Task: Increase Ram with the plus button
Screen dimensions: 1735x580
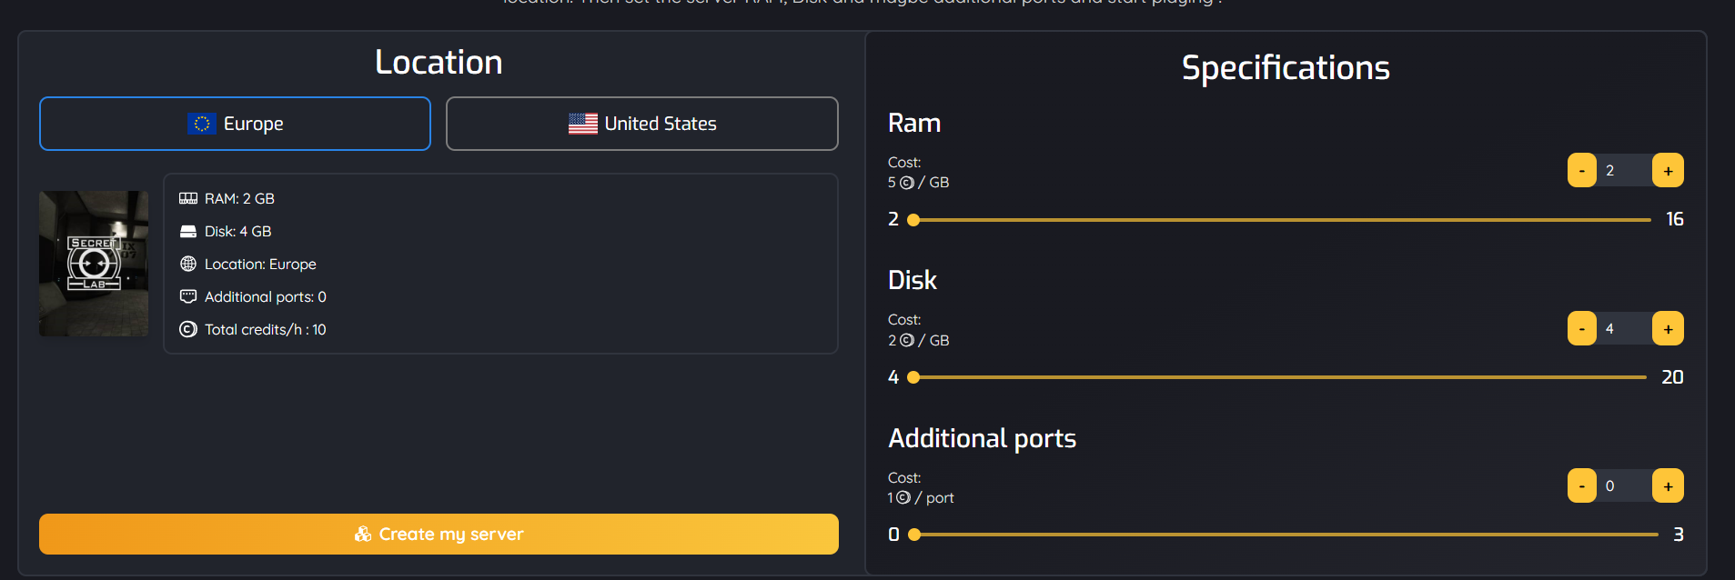Action: pyautogui.click(x=1668, y=171)
